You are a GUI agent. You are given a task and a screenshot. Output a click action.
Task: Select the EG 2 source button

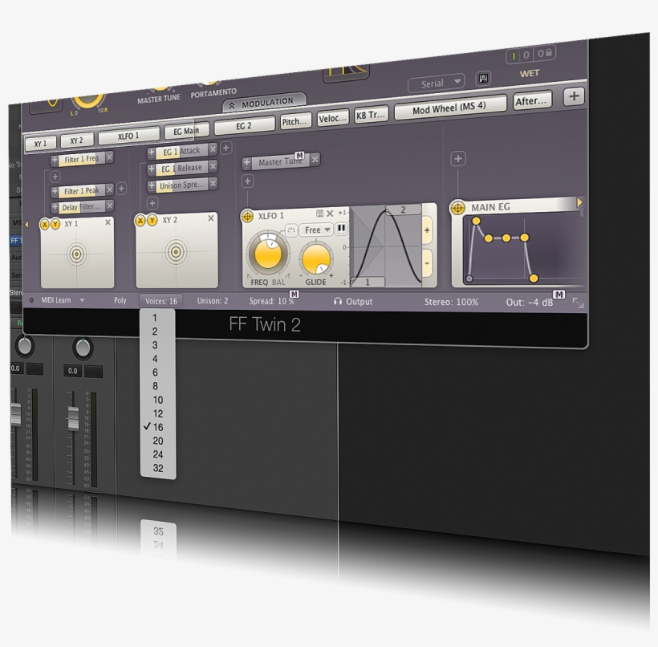[x=244, y=126]
